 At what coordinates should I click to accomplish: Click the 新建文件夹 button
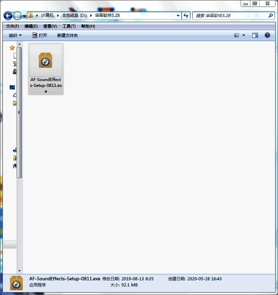coord(67,35)
